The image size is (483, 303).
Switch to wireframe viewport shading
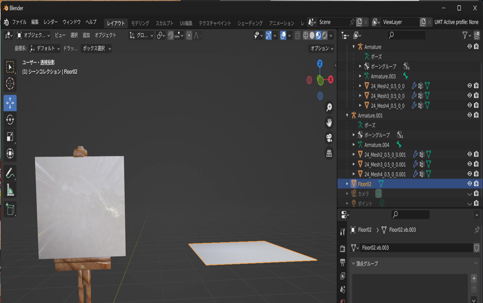(306, 35)
